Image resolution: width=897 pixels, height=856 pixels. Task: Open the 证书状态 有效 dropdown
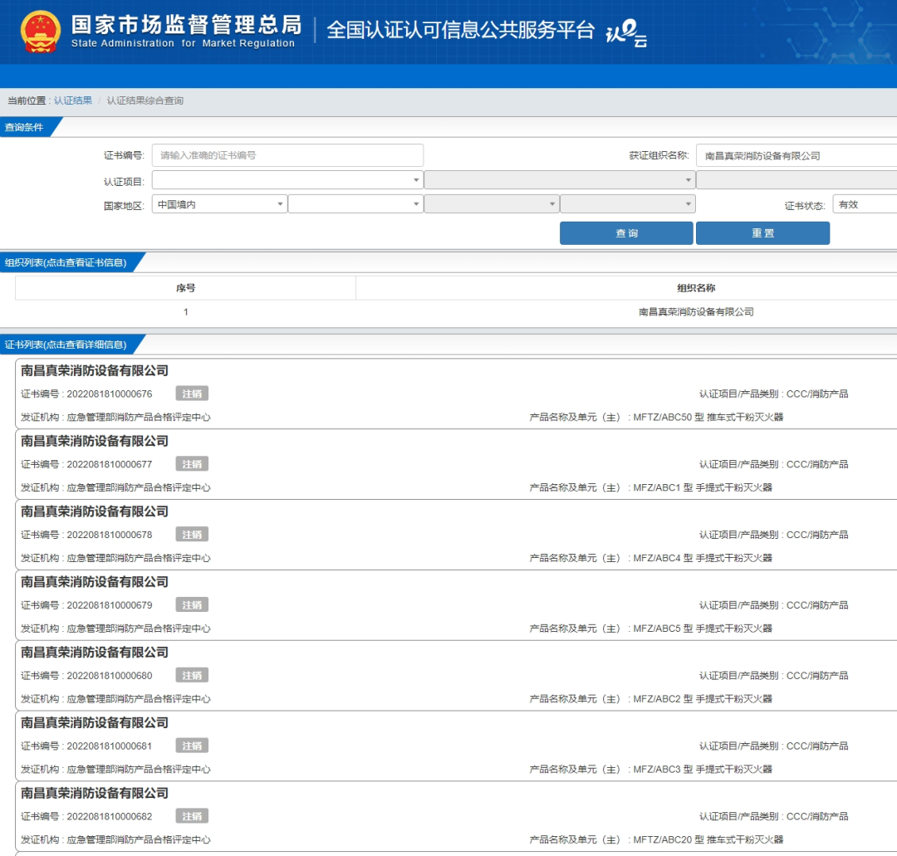865,204
